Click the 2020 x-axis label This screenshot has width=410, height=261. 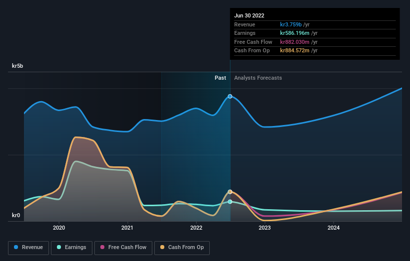coord(59,228)
